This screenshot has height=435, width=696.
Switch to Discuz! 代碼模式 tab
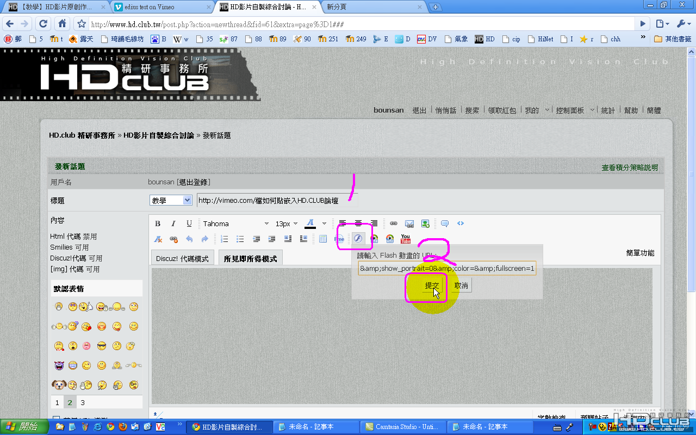tap(182, 258)
